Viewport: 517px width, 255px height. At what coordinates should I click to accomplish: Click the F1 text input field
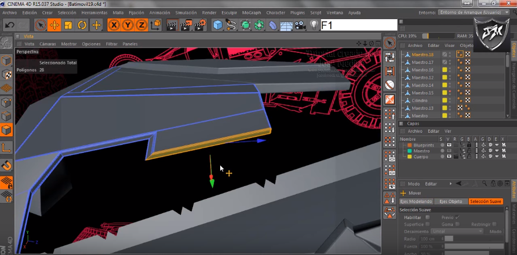pyautogui.click(x=359, y=25)
